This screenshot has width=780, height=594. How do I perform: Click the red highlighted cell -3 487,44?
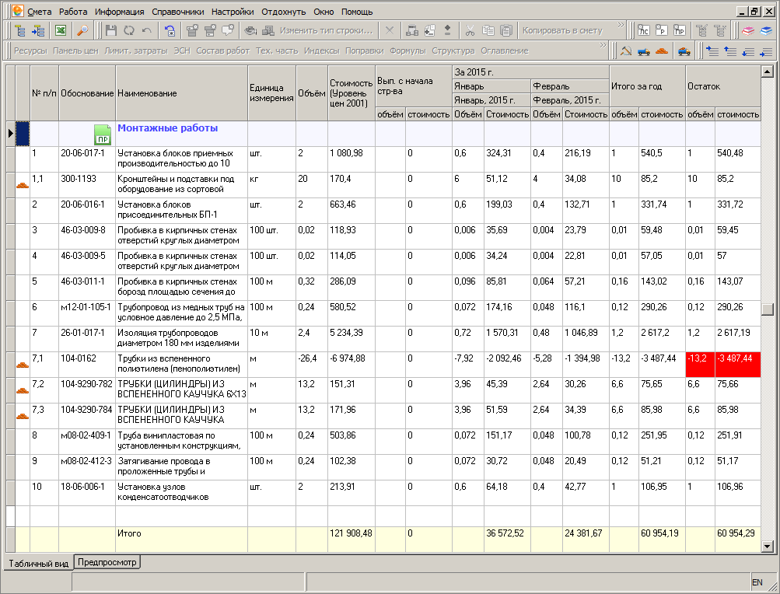tap(738, 364)
